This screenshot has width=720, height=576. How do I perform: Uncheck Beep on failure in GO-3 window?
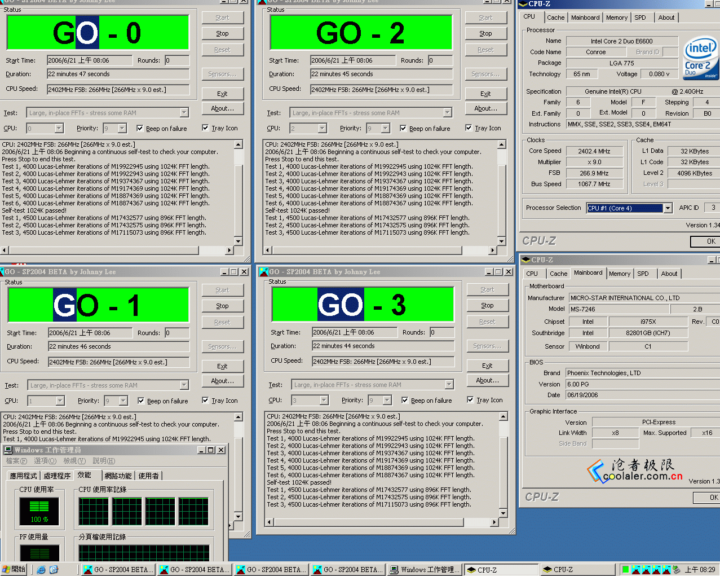[x=405, y=401]
